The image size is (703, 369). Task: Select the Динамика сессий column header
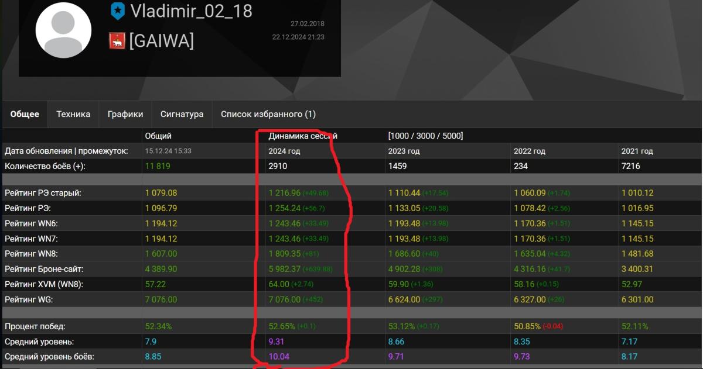click(303, 136)
